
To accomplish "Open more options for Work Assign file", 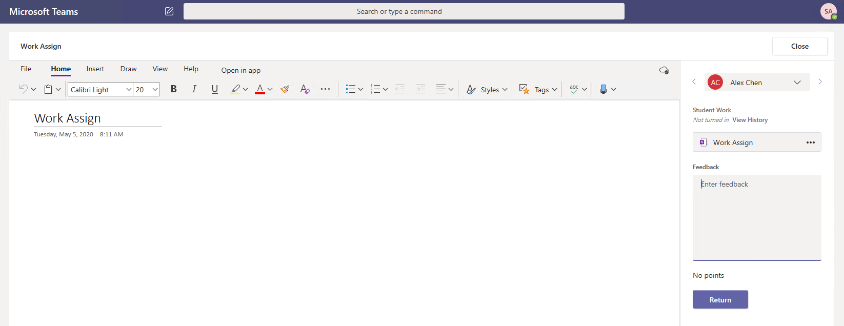I will point(811,142).
